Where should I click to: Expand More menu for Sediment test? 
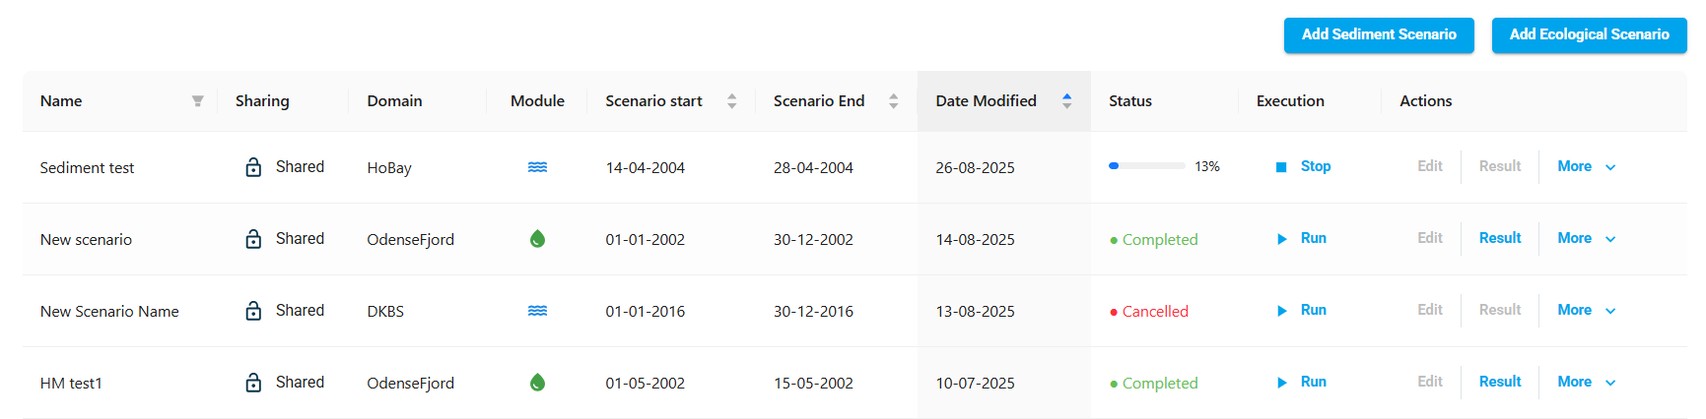click(x=1586, y=167)
